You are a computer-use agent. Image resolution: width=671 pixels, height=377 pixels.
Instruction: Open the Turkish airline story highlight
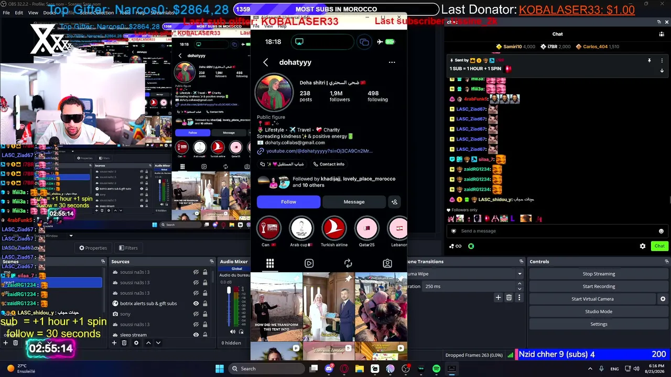334,228
